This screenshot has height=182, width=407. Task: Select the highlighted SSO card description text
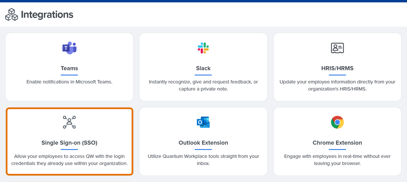(69, 160)
